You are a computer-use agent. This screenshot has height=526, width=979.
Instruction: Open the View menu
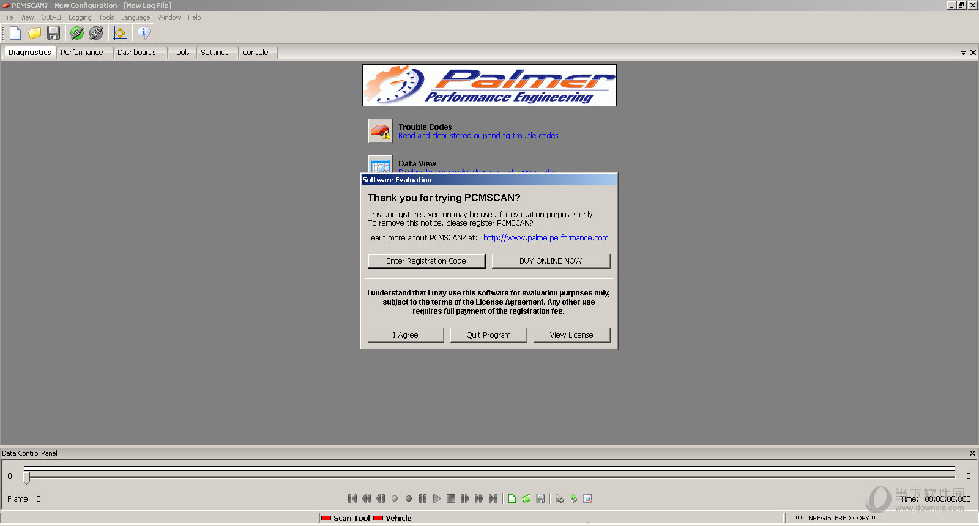(27, 17)
